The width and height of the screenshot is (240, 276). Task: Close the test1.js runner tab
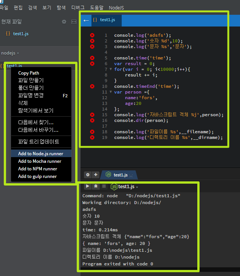pyautogui.click(x=131, y=176)
